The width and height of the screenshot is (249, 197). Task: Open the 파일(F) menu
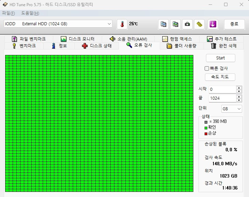9,13
